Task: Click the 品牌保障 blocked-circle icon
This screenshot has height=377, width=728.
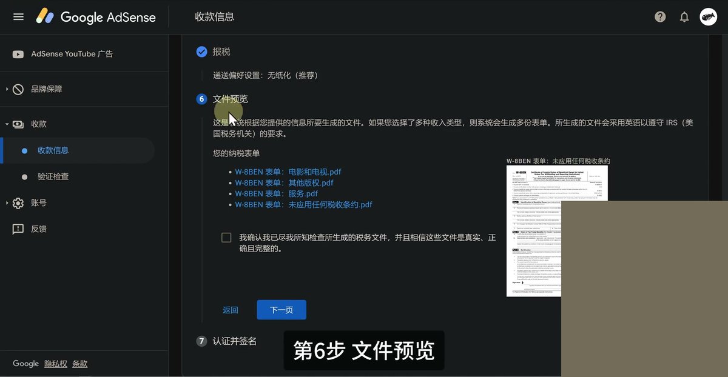Action: (x=18, y=89)
